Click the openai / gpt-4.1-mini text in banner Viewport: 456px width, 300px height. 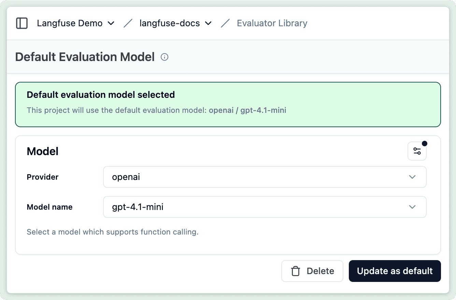pos(247,110)
